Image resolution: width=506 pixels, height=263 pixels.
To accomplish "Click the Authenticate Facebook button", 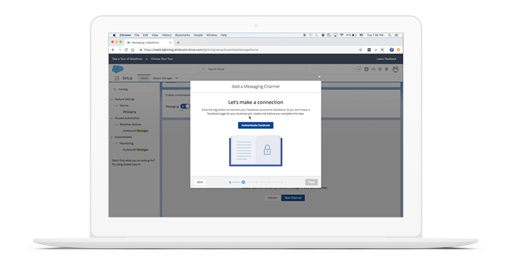I will 256,126.
